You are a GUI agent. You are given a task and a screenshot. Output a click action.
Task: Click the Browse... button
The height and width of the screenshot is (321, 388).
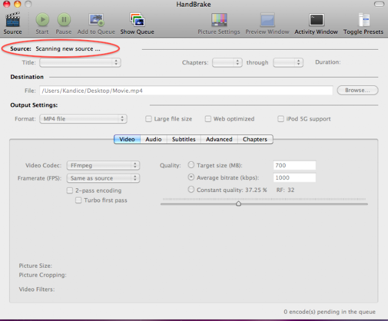click(x=358, y=90)
